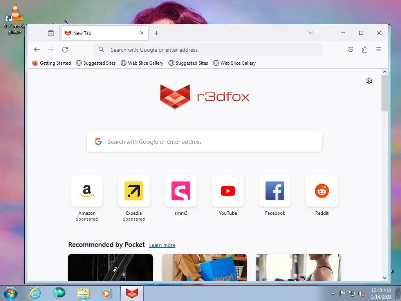Open a new tab with plus button
The width and height of the screenshot is (401, 301).
point(157,33)
